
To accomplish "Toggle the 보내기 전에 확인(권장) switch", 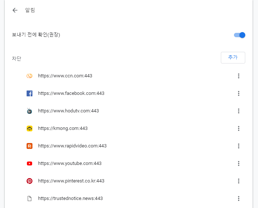I will (239, 35).
